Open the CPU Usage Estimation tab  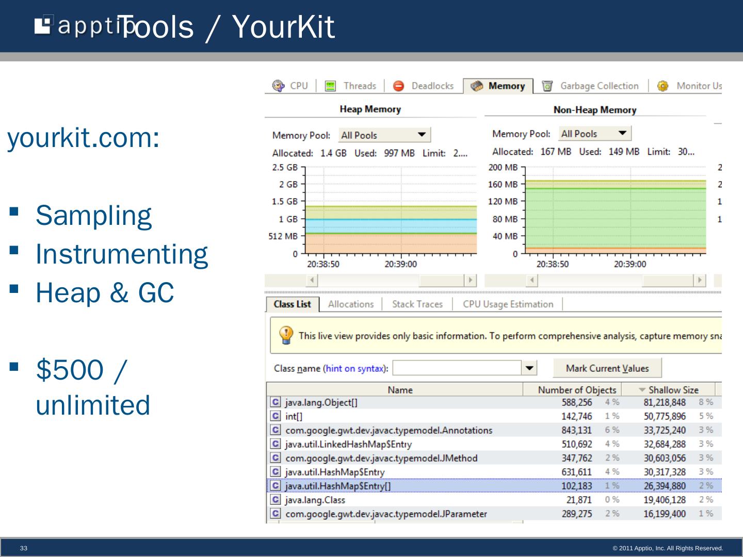(x=508, y=304)
